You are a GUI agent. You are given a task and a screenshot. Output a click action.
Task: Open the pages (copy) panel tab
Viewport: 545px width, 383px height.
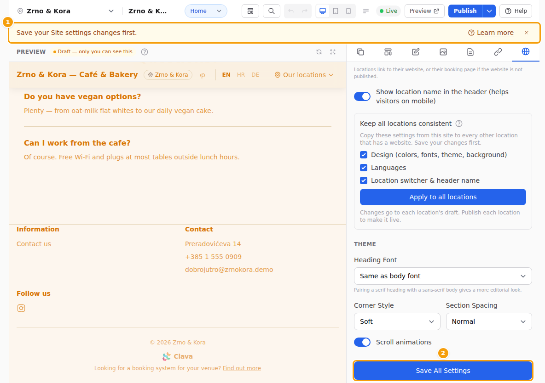(x=360, y=52)
